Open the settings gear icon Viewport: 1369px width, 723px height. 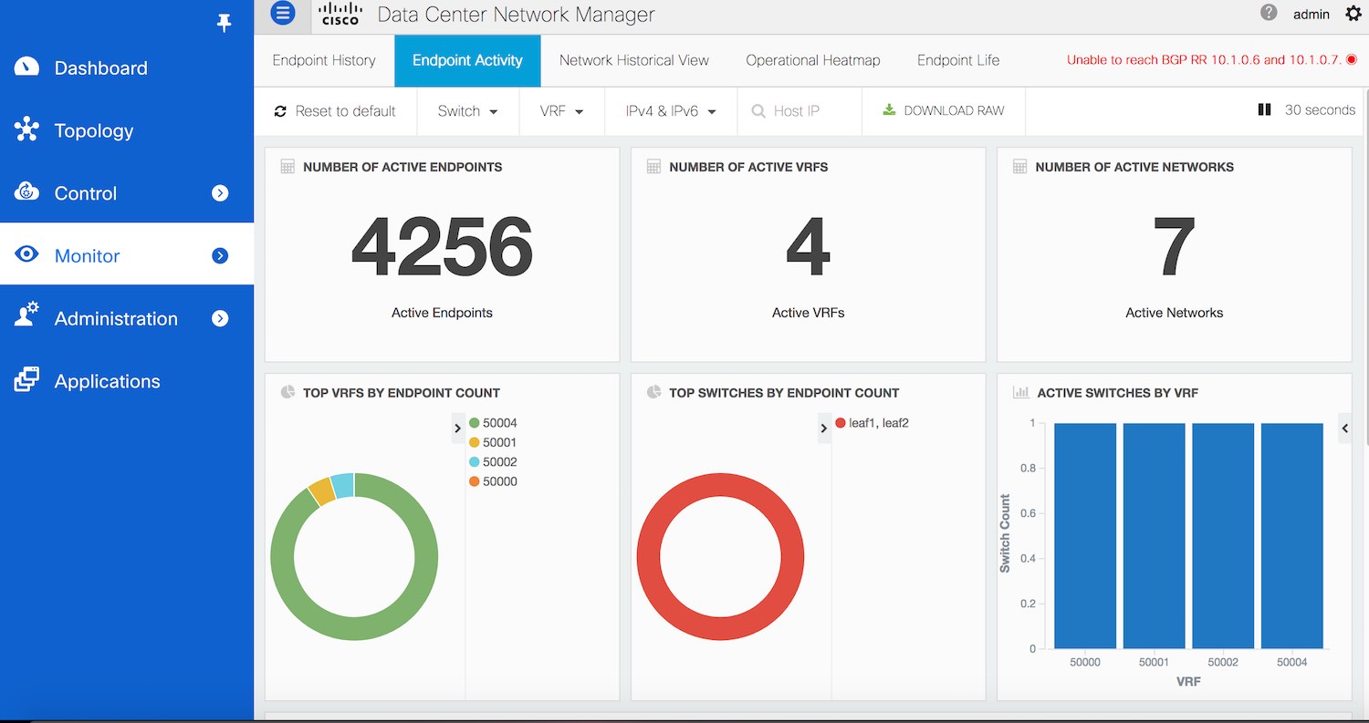(x=1353, y=14)
